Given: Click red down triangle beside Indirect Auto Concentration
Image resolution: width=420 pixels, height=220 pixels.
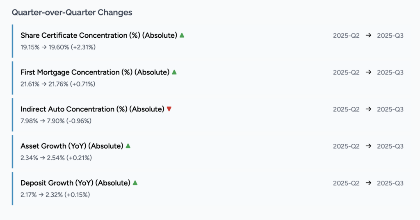Looking at the screenshot, I should 169,109.
